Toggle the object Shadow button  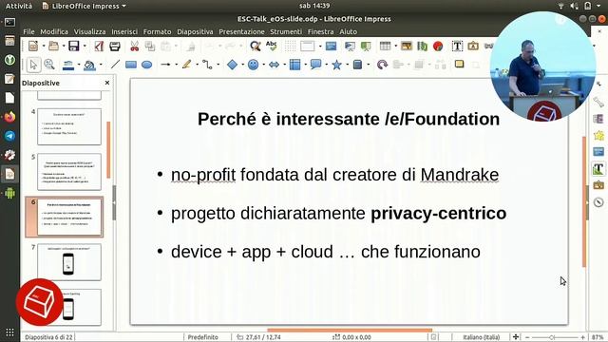(x=460, y=64)
